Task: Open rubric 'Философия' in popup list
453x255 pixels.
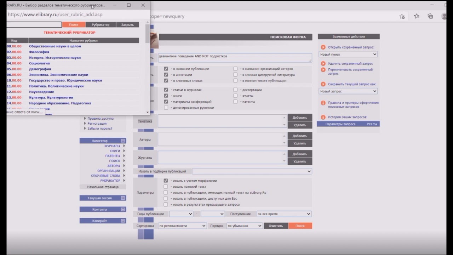Action: [x=39, y=52]
